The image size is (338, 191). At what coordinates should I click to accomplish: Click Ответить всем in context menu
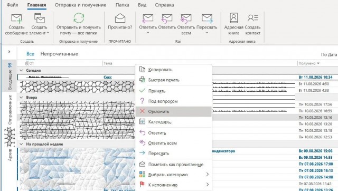point(174,143)
